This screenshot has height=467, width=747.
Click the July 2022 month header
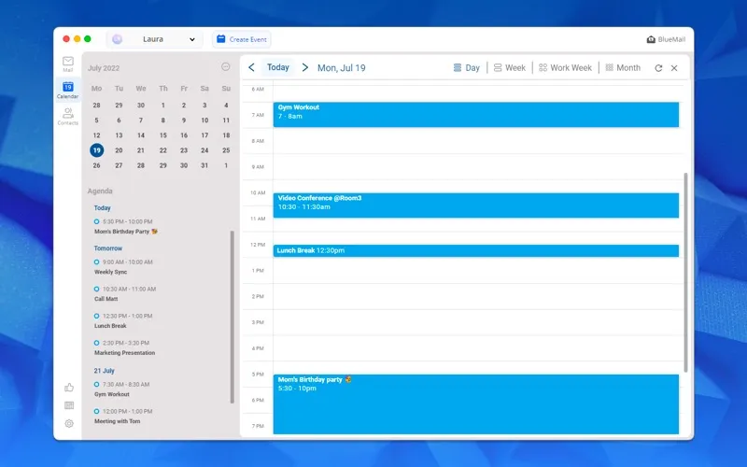[104, 68]
